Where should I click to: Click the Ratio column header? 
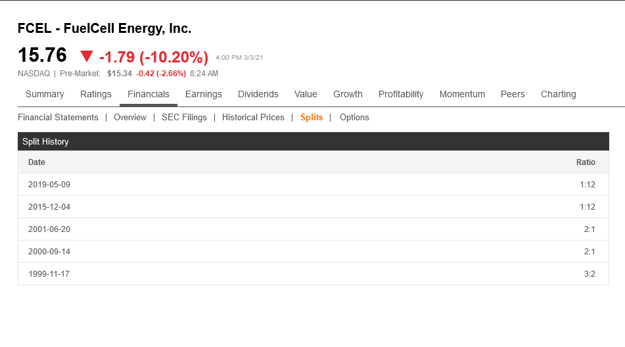coord(586,162)
